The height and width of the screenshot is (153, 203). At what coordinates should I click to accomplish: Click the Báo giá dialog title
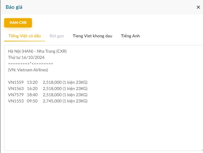14,7
